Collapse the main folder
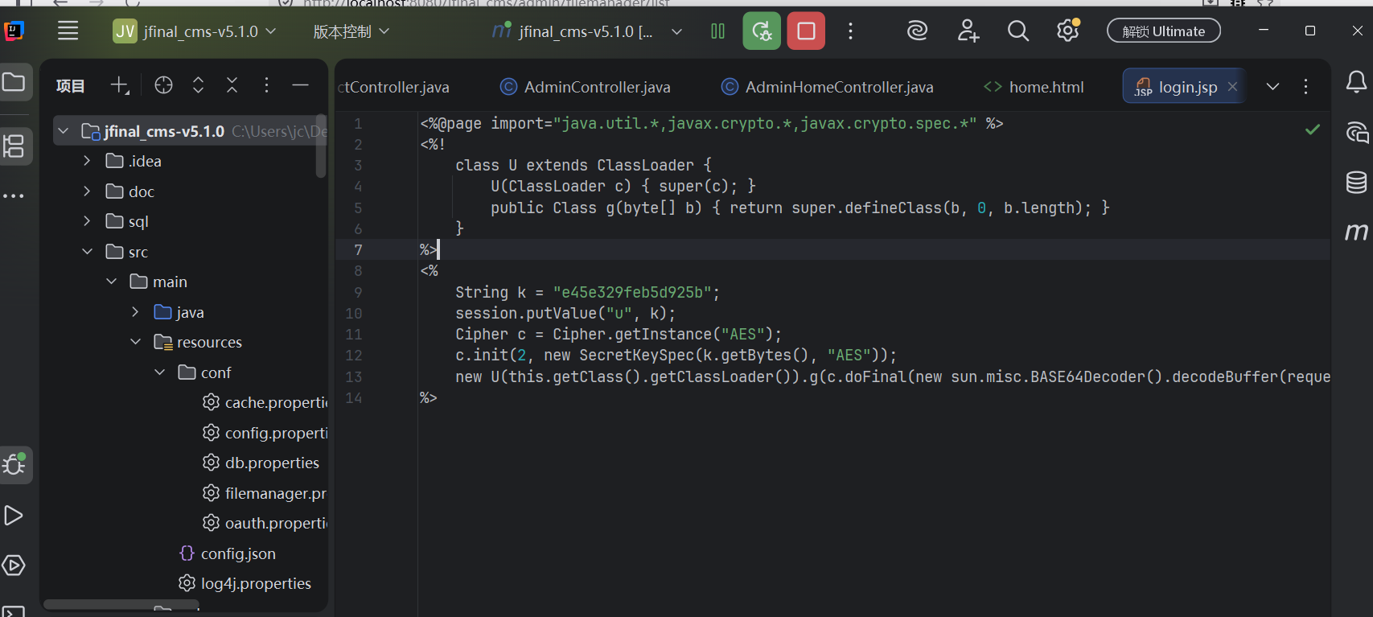This screenshot has width=1373, height=617. pyautogui.click(x=111, y=281)
